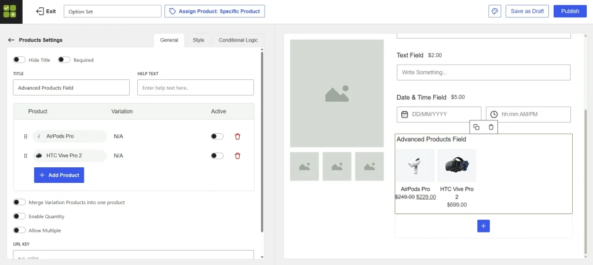Switch to the General tab
The height and width of the screenshot is (265, 593).
coord(169,40)
